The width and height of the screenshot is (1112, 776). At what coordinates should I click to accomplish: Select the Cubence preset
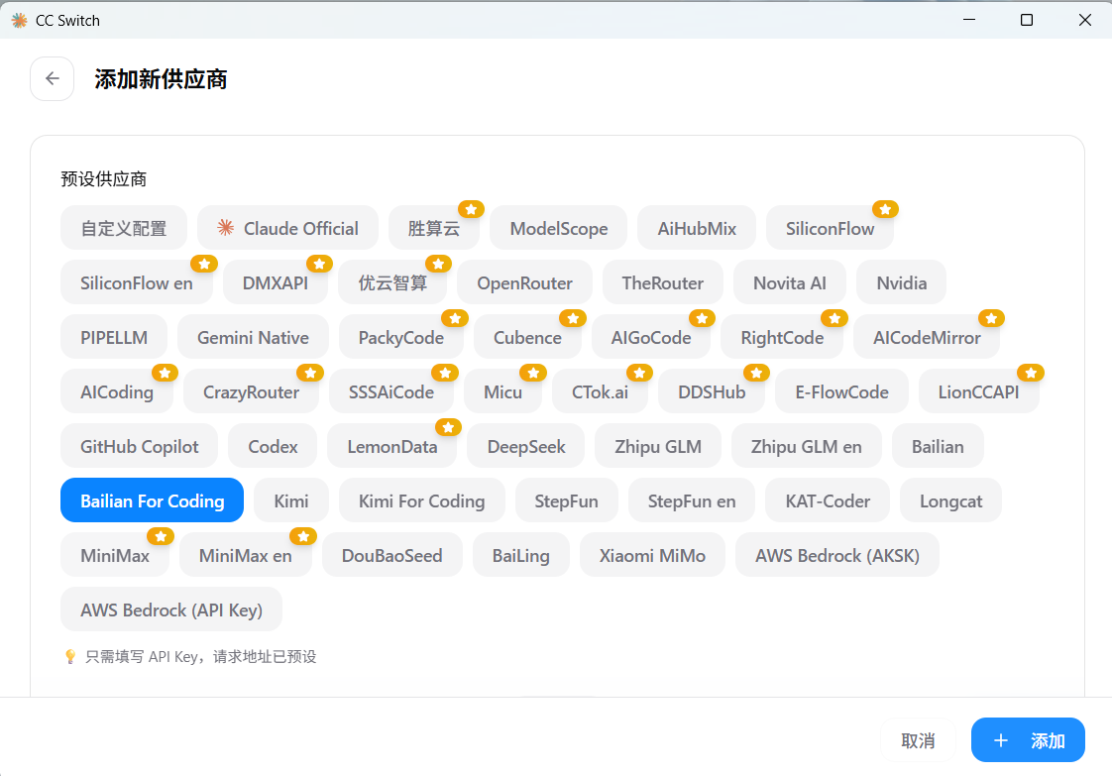coord(527,338)
